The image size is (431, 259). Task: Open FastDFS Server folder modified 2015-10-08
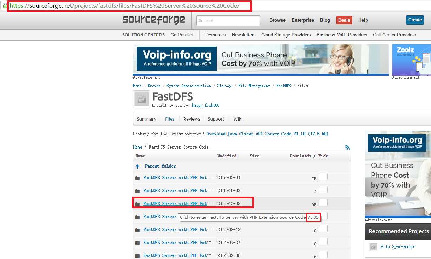tap(177, 191)
